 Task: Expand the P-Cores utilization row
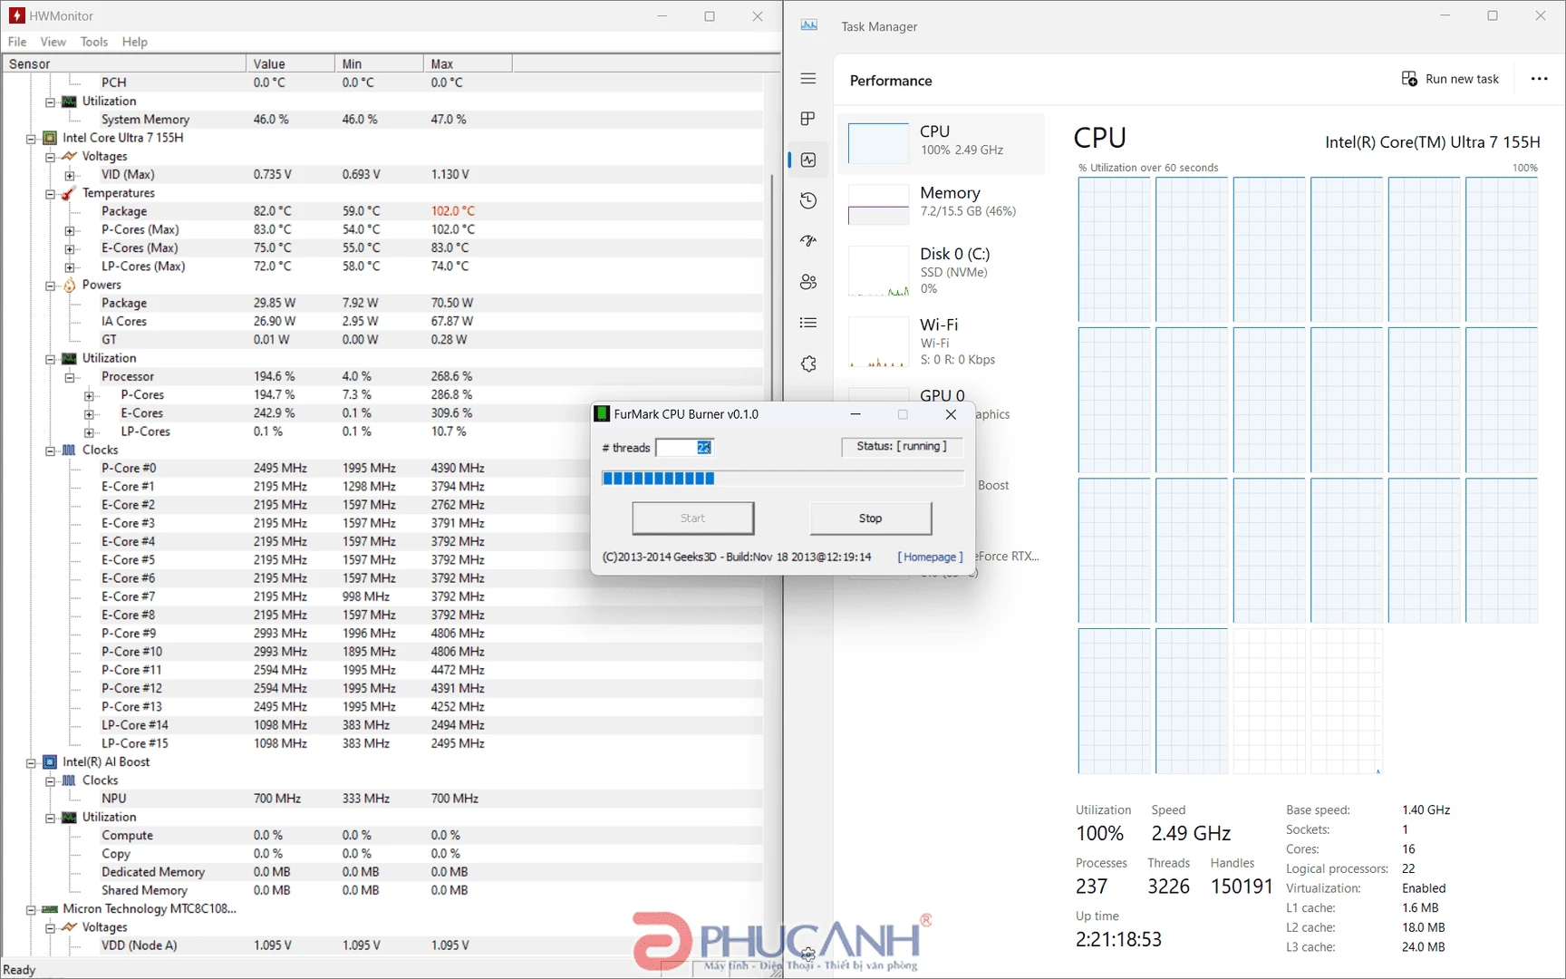click(89, 395)
